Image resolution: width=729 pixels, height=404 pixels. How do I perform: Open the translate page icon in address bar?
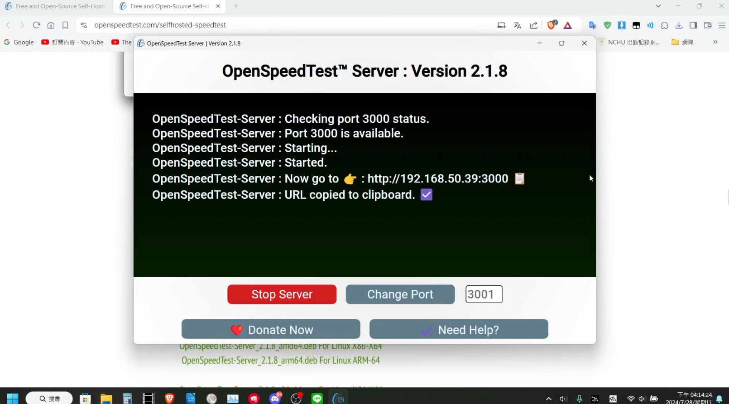click(x=518, y=25)
